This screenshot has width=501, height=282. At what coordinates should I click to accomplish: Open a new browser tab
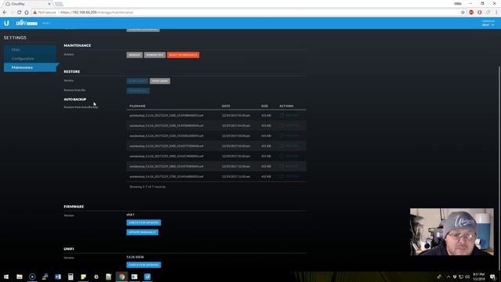click(x=59, y=4)
